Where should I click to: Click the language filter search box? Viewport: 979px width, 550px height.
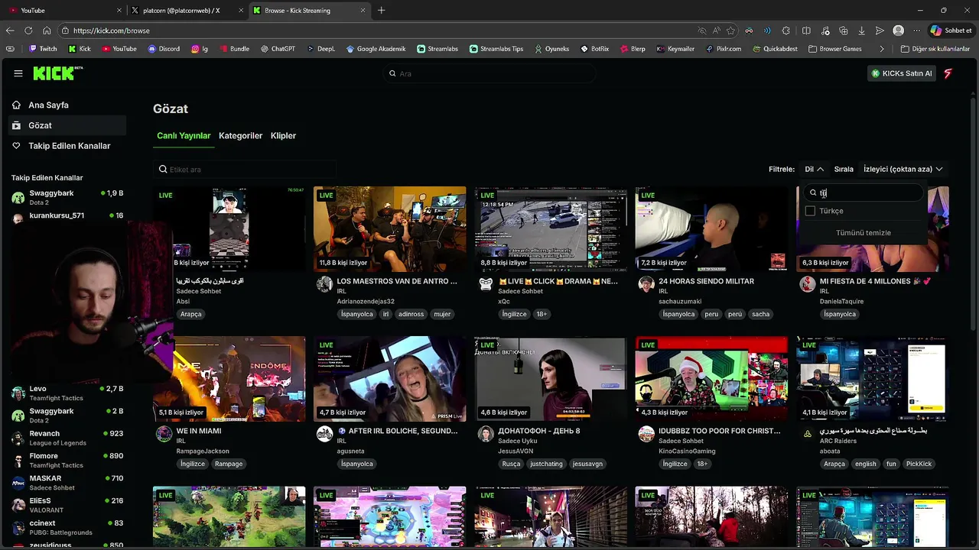[x=863, y=193]
